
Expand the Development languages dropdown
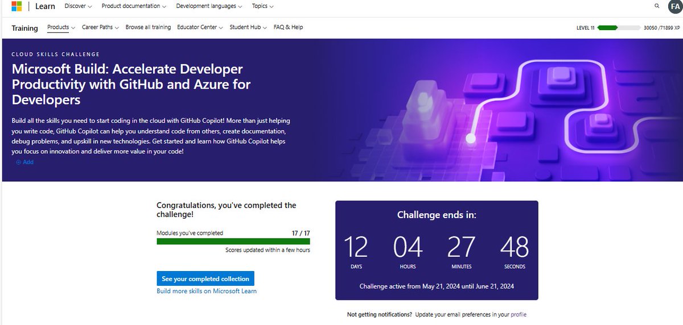(x=209, y=6)
